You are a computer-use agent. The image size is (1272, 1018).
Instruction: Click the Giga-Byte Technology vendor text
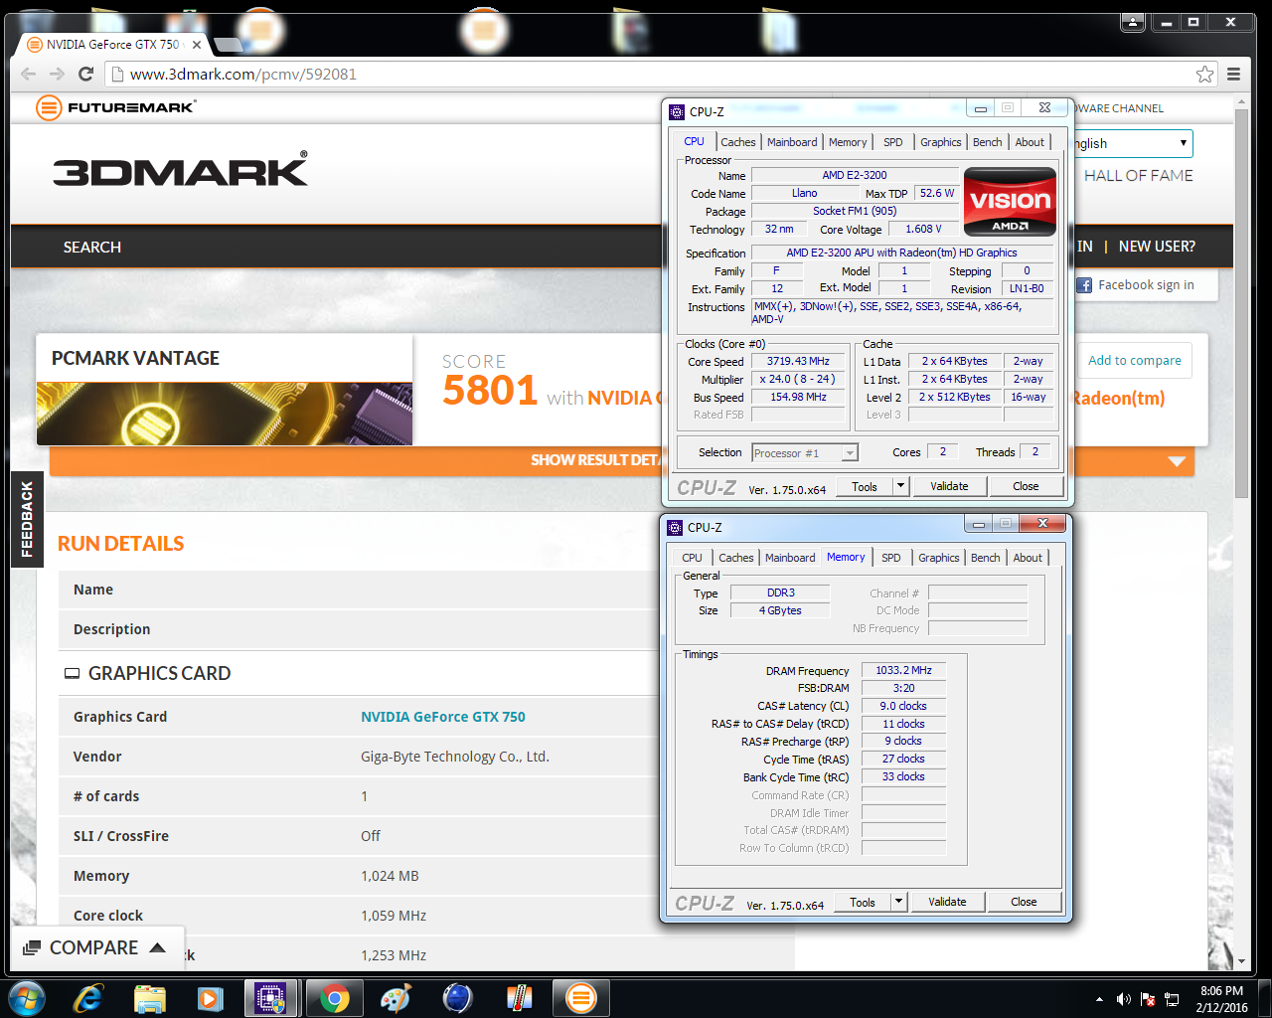click(x=455, y=757)
